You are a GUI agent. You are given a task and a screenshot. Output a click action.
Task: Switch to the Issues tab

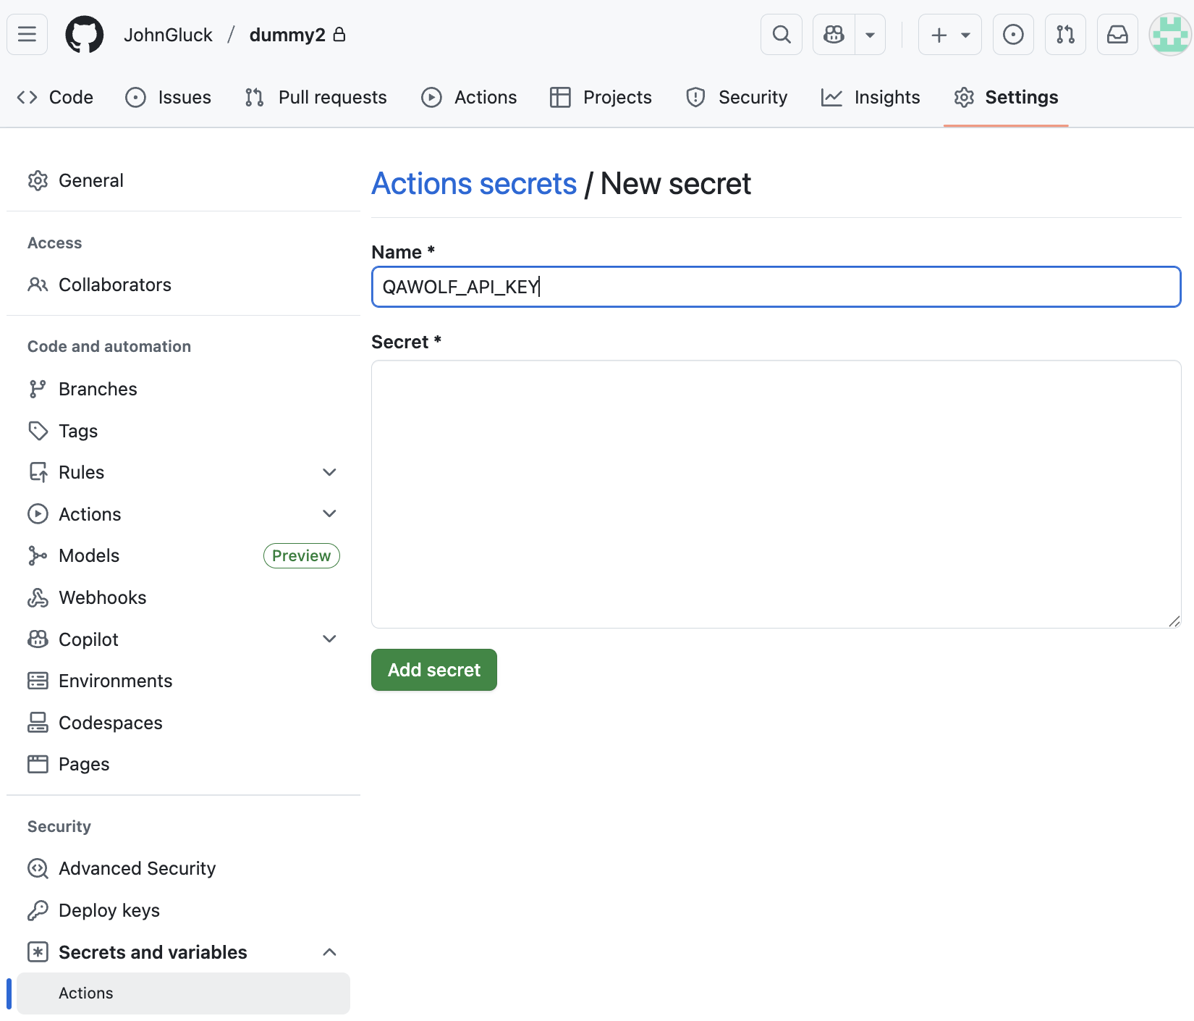[168, 97]
